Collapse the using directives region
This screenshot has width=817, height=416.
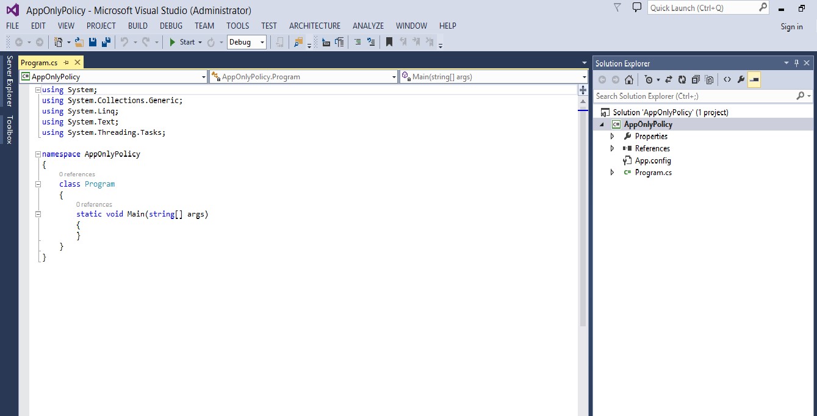coord(38,90)
